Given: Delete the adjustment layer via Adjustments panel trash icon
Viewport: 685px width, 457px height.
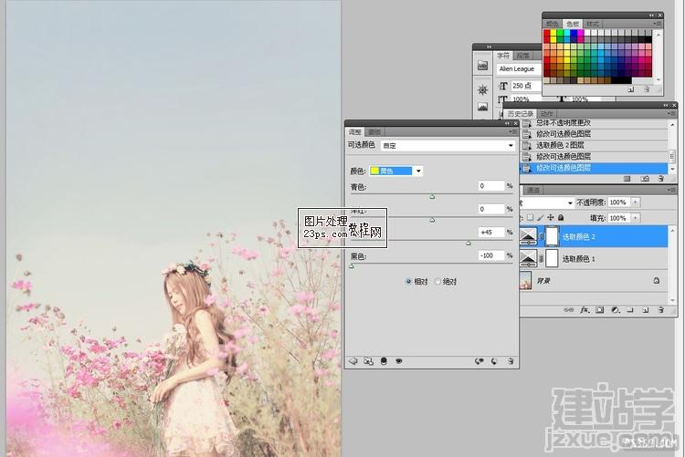Looking at the screenshot, I should (510, 361).
